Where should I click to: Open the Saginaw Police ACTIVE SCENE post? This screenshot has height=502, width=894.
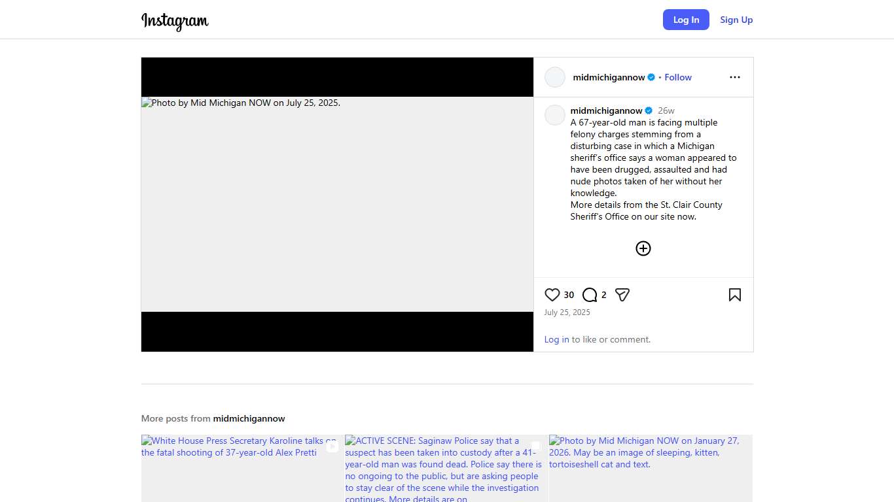click(446, 468)
